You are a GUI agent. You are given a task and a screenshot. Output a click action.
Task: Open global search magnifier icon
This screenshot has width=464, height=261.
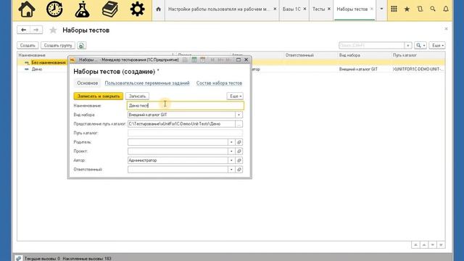(x=433, y=9)
